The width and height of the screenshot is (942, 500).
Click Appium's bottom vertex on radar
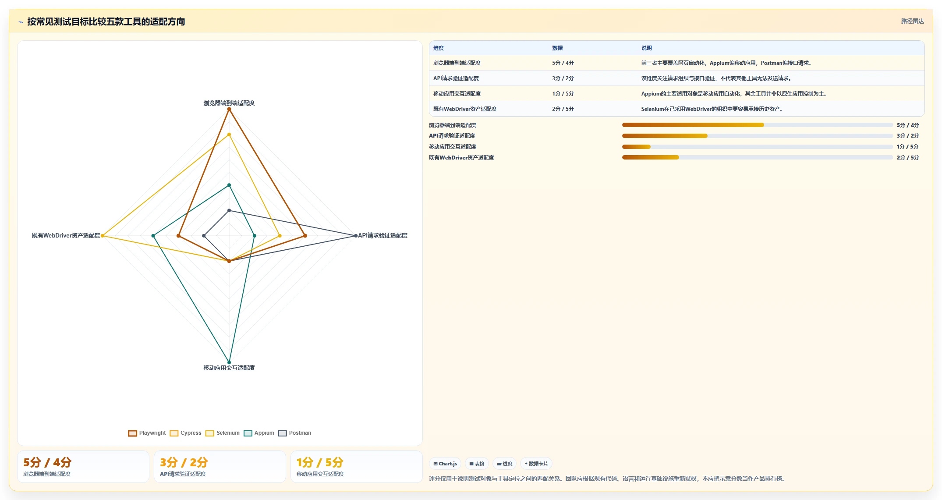coord(229,362)
